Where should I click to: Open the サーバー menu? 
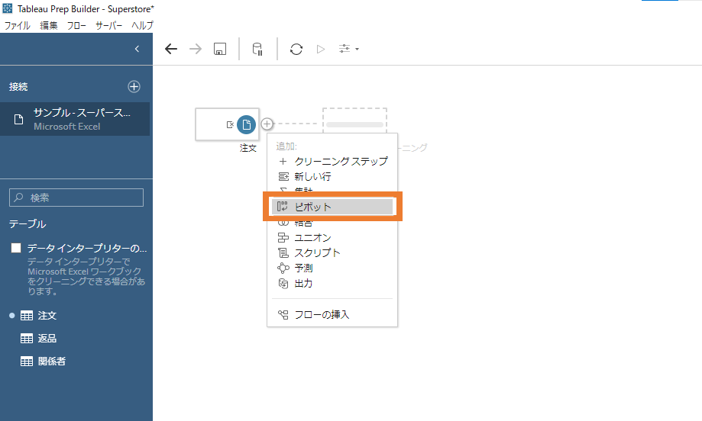click(108, 25)
